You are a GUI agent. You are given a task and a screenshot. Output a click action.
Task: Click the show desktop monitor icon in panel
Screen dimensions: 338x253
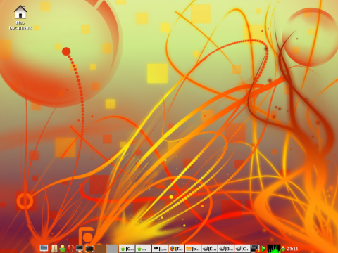tap(44, 248)
